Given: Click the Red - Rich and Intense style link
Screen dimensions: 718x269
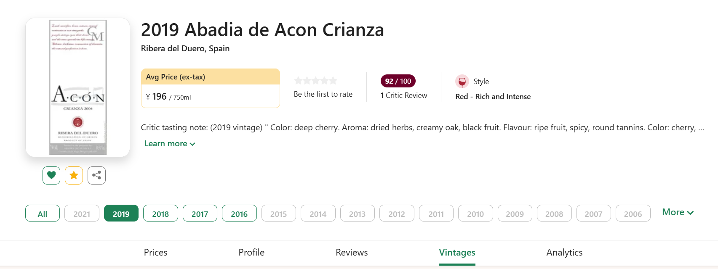Looking at the screenshot, I should (x=493, y=97).
